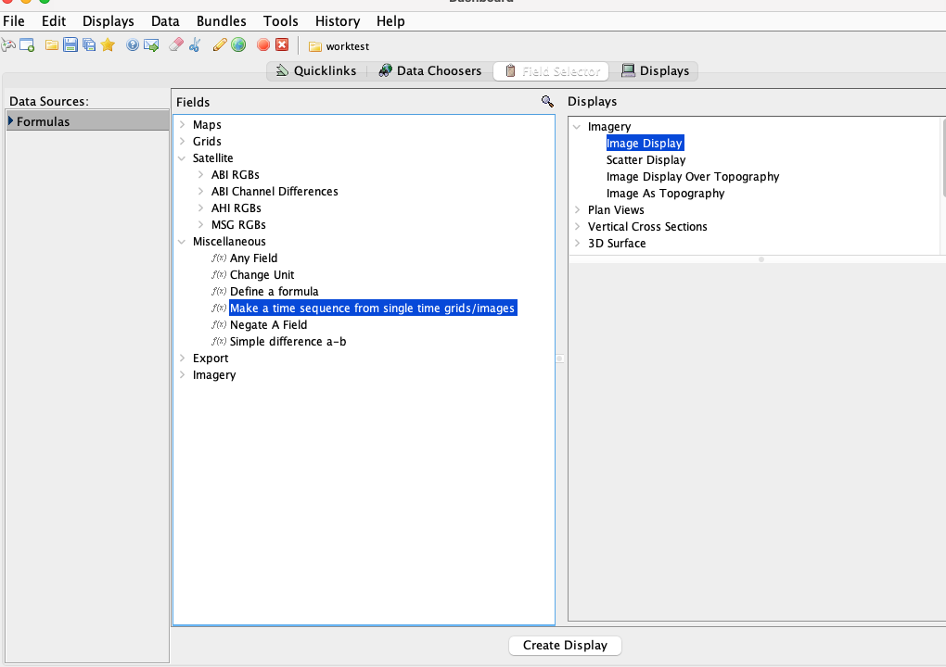
Task: Click the pink eraser toolbar icon
Action: pyautogui.click(x=176, y=45)
